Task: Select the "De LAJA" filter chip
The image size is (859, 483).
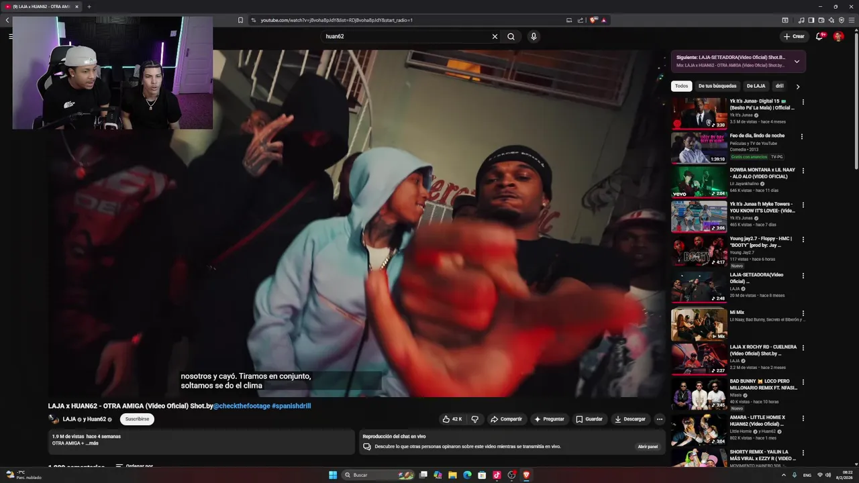Action: [756, 86]
